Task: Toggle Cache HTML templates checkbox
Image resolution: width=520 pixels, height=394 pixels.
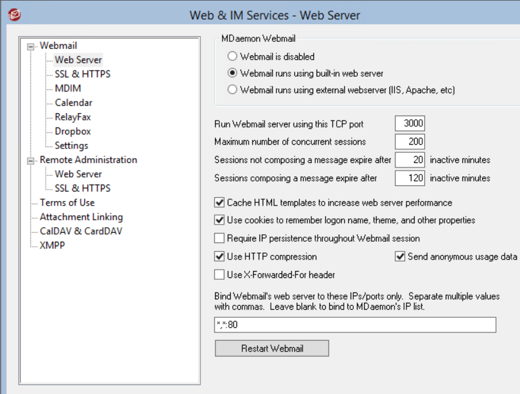Action: [x=219, y=203]
